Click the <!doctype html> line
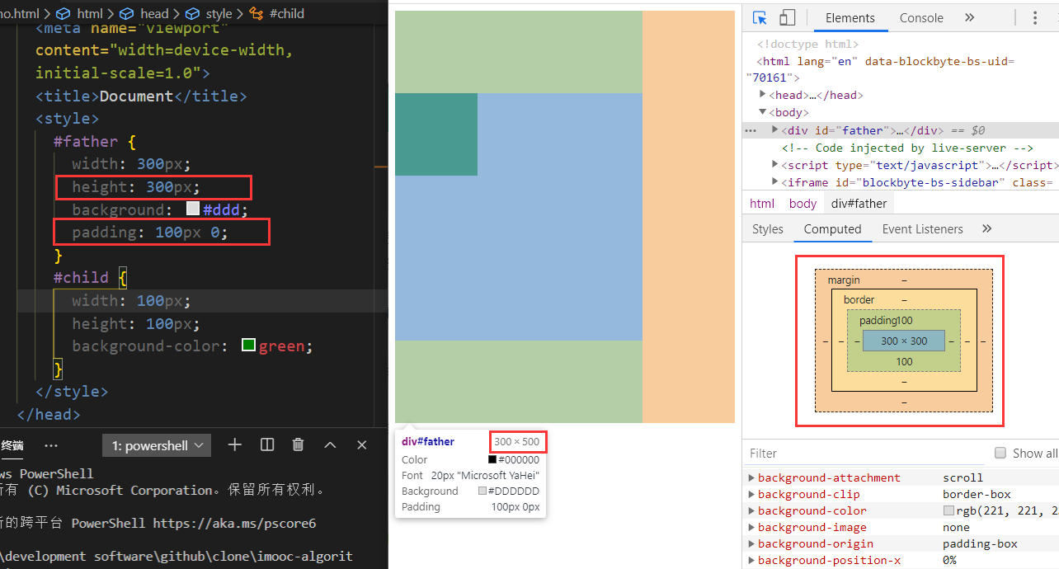1059x569 pixels. click(808, 44)
